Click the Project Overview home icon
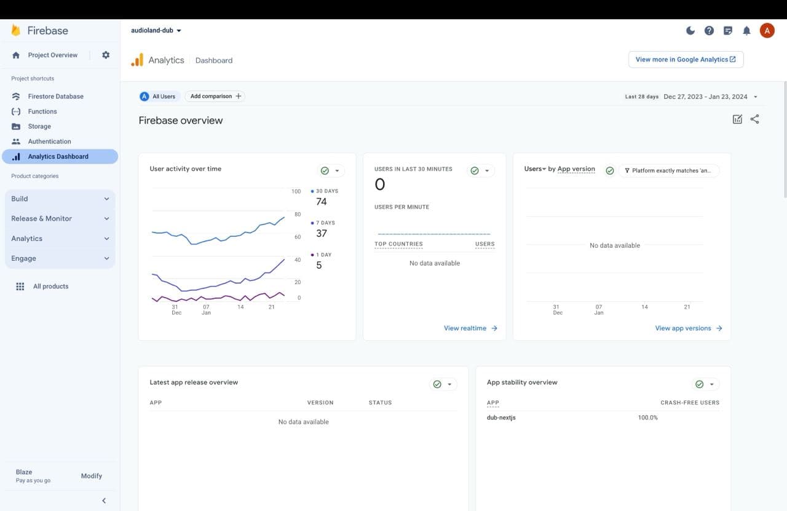787x511 pixels. 16,55
